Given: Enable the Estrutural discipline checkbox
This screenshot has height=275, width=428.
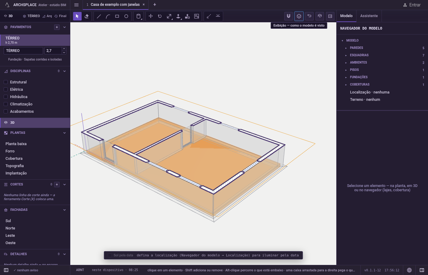Looking at the screenshot, I should [6, 82].
